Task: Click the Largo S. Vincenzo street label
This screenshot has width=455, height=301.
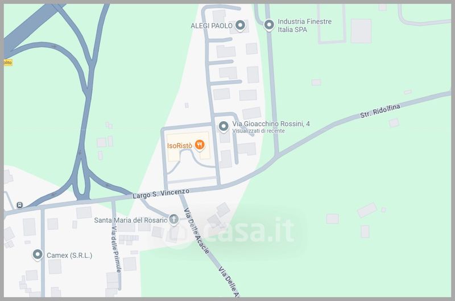Action: click(x=161, y=193)
